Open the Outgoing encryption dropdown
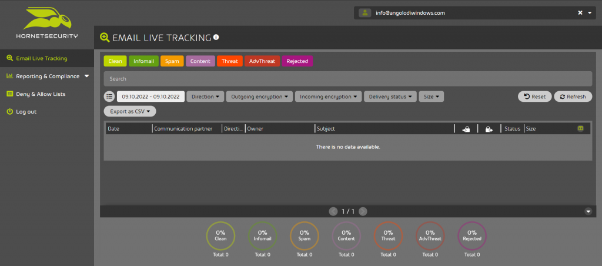602x266 pixels. click(259, 97)
